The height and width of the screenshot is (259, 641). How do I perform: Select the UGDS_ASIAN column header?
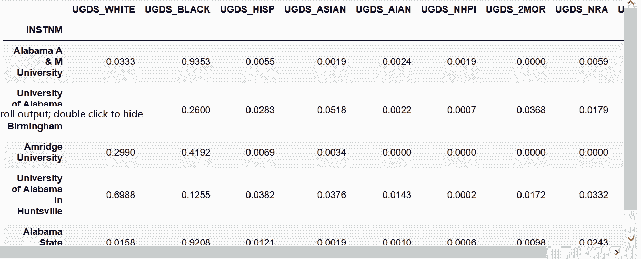315,9
